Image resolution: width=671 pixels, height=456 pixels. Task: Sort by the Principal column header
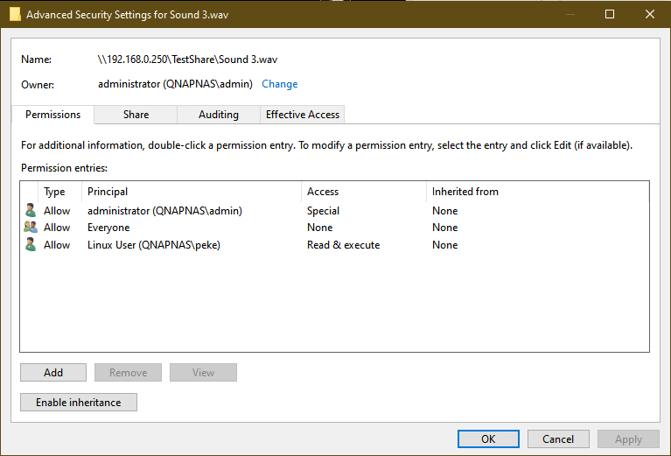(108, 192)
